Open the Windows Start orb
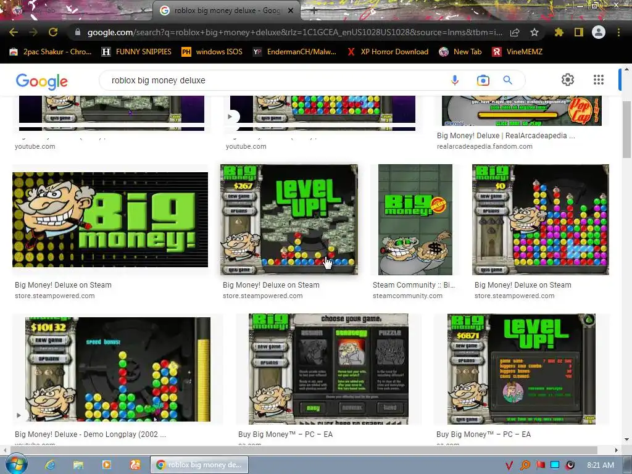 16,464
